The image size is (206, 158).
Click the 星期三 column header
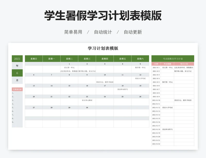[87, 59]
